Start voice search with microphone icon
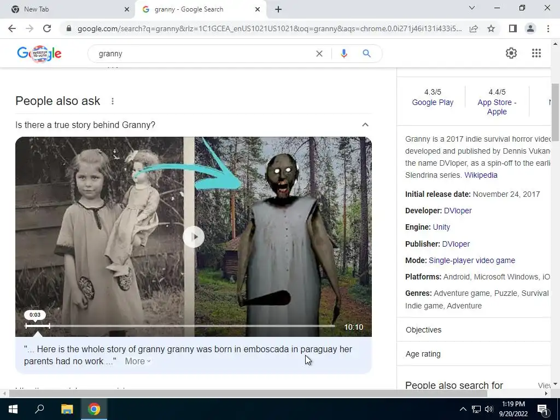This screenshot has width=560, height=420. 344,54
